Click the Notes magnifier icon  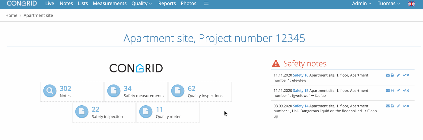click(x=50, y=91)
